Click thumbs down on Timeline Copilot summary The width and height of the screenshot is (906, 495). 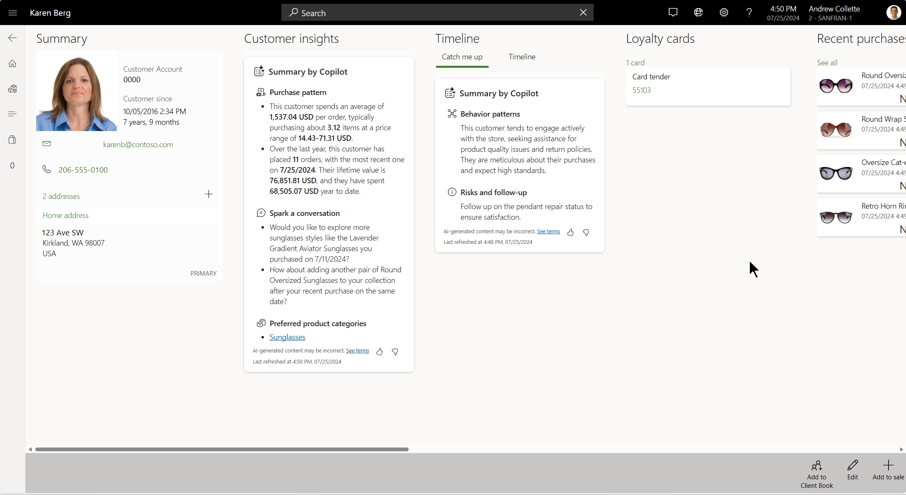[x=586, y=232]
